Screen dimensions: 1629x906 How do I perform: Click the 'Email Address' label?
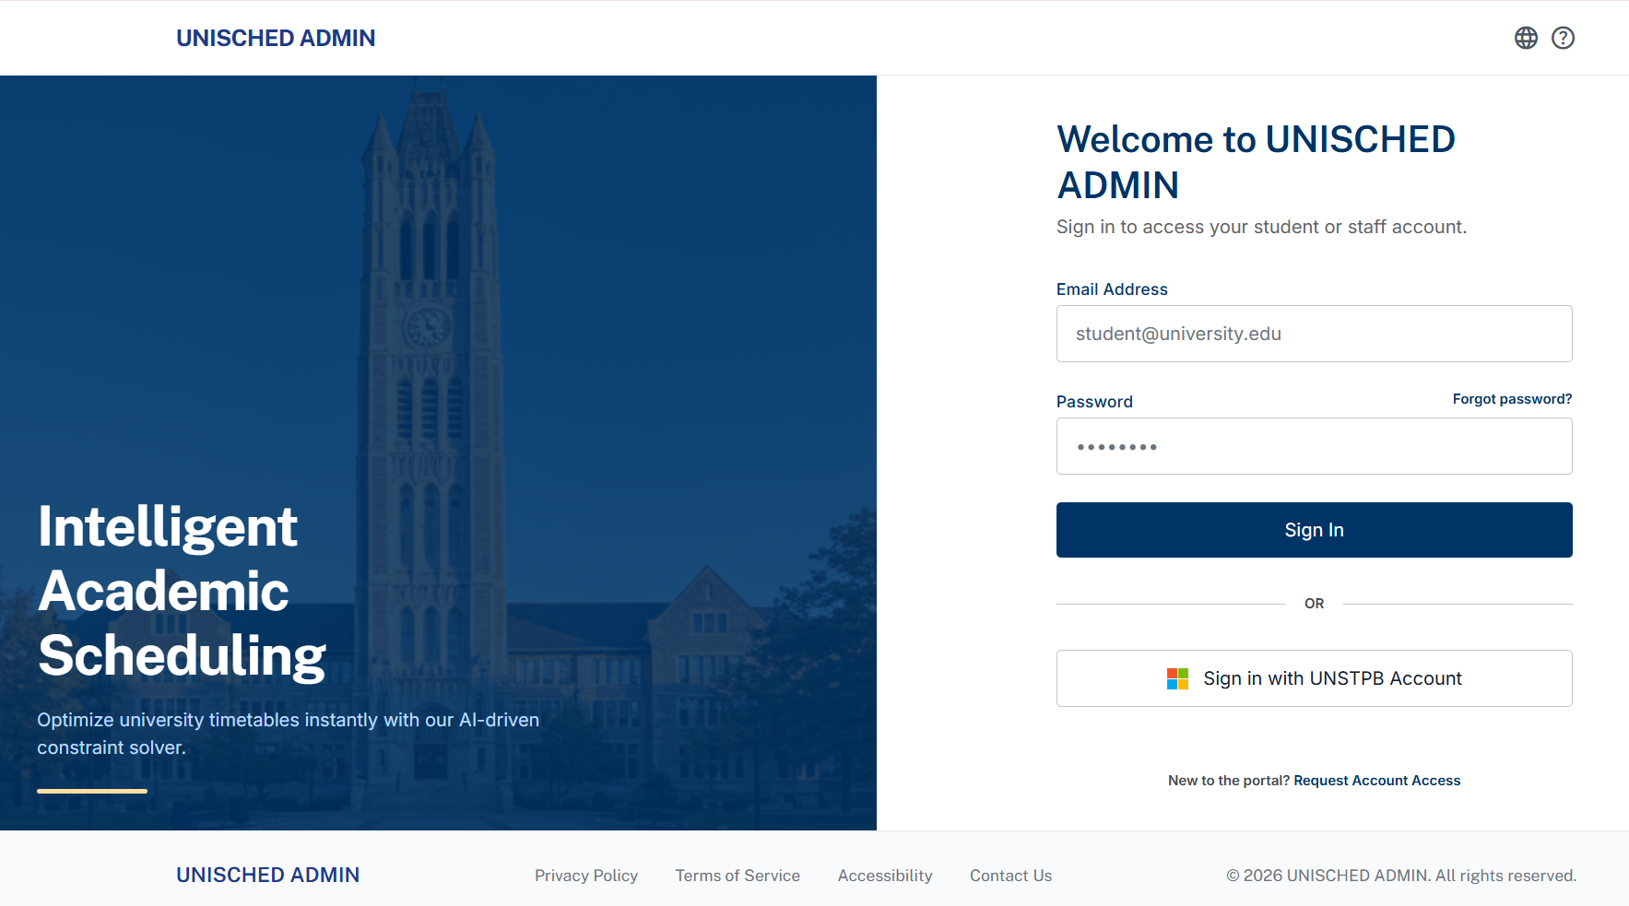point(1112,289)
